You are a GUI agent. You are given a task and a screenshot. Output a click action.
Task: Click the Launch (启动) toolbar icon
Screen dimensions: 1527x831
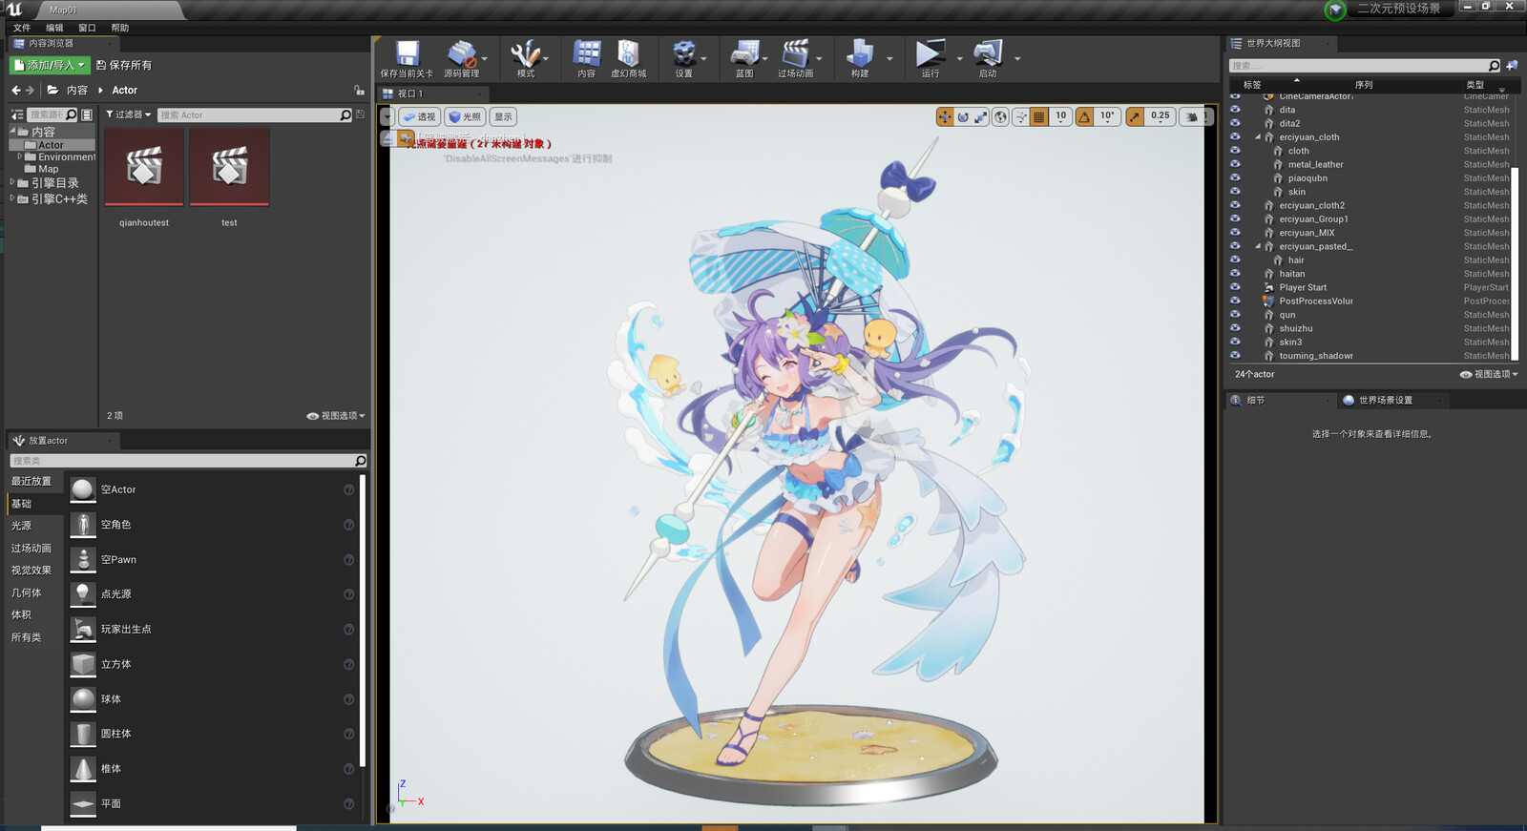point(988,58)
